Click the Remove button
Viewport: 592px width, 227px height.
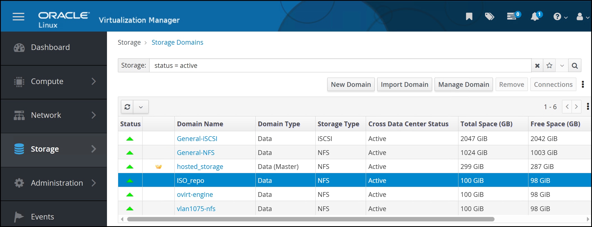(511, 84)
